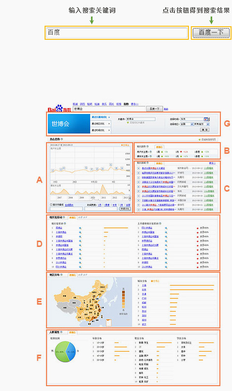This screenshot has width=232, height=391.
Task: Click the large 百度 search input field
Action: (x=117, y=33)
